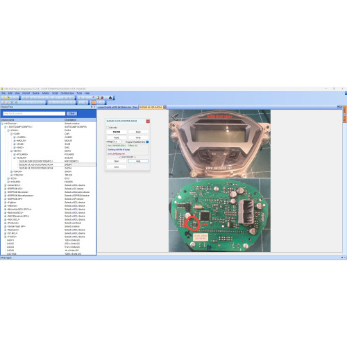Select the <Serial Flash SPI> tree item
The width and height of the screenshot is (347, 347).
[x=17, y=226]
